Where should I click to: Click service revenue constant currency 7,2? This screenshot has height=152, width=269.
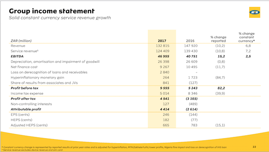[248, 51]
